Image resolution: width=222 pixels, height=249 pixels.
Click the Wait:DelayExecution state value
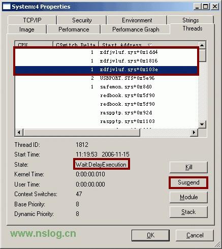[x=101, y=165]
